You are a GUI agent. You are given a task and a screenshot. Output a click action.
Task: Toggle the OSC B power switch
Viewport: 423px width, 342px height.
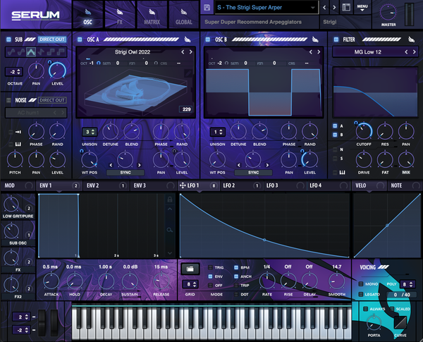[208, 39]
